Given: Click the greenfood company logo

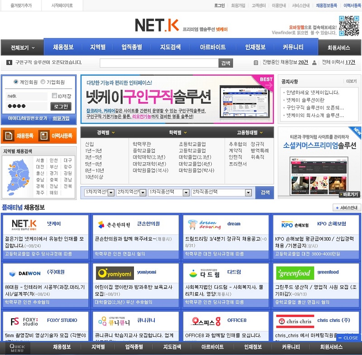Looking at the screenshot, I should click(x=295, y=273).
